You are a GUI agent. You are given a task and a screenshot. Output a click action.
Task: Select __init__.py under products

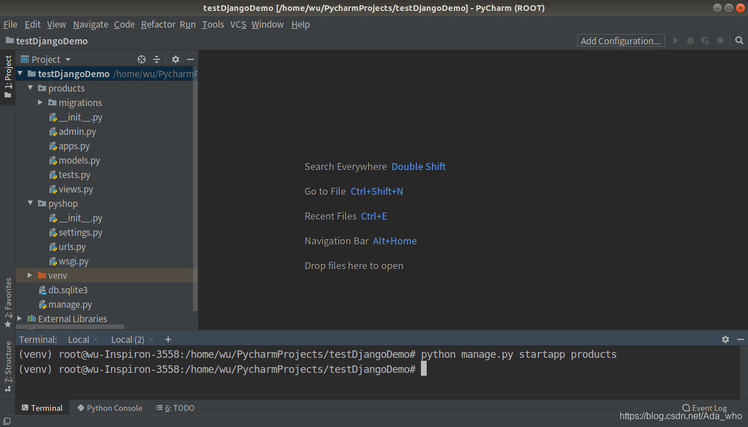(x=75, y=117)
